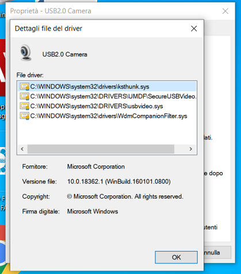Click the Firma digitale label
Screen dimensions: 241x274
pyautogui.click(x=41, y=211)
